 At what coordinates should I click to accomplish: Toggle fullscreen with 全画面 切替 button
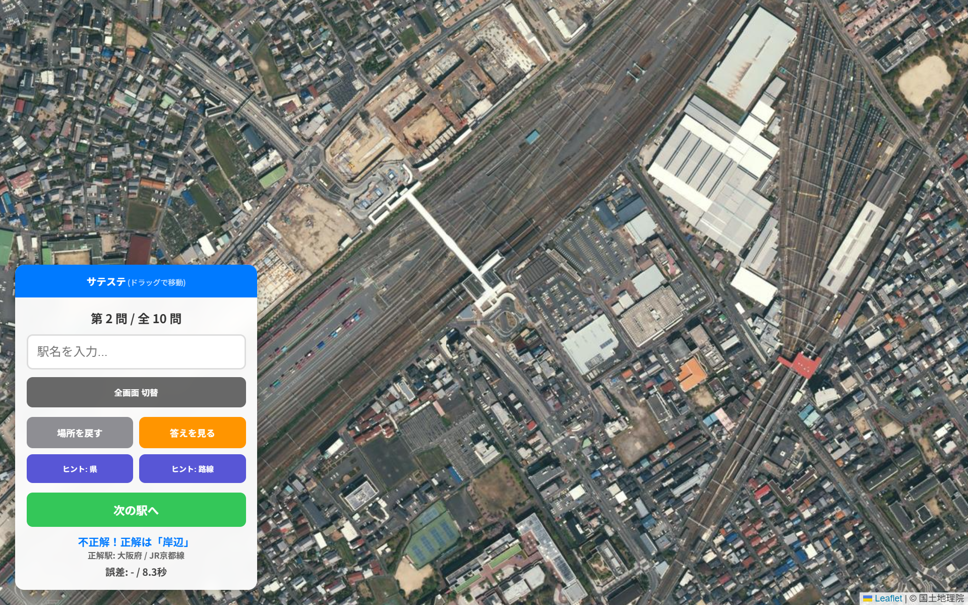click(x=136, y=392)
